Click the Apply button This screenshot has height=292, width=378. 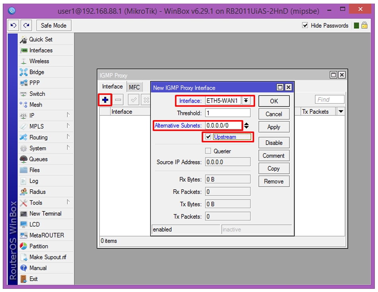(274, 127)
